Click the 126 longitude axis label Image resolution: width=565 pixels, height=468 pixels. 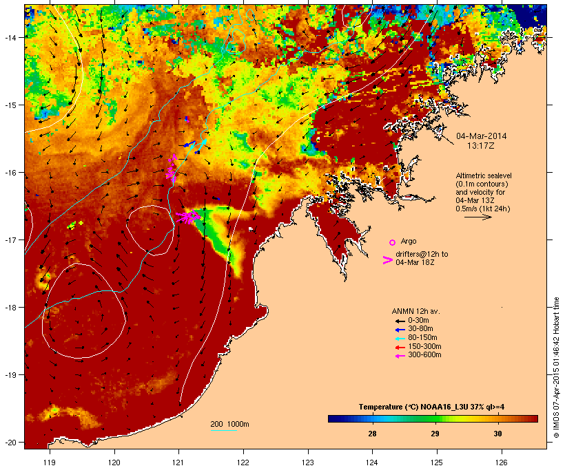pos(501,462)
